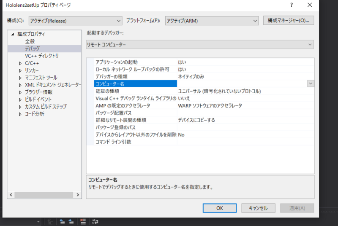Select 詳細なリモート展開の種類 property row
Viewport: 338px width, 226px height.
(x=204, y=120)
